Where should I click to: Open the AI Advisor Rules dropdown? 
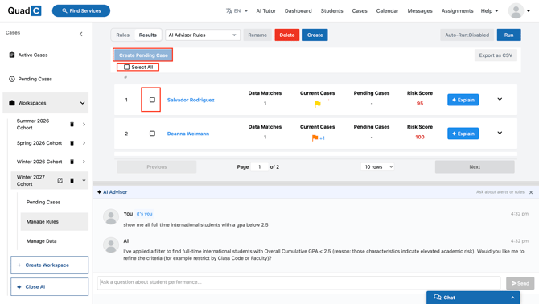point(203,35)
